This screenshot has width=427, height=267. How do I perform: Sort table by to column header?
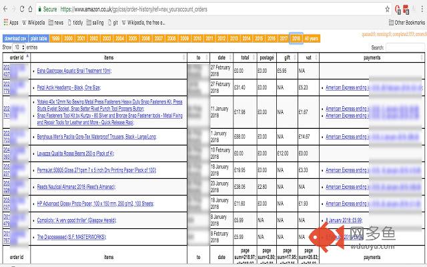pyautogui.click(x=199, y=57)
